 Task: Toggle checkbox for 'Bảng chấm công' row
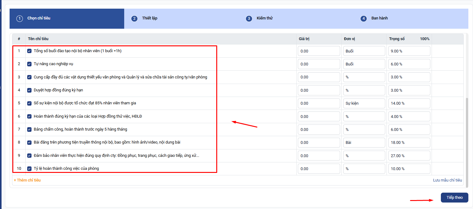pyautogui.click(x=29, y=129)
